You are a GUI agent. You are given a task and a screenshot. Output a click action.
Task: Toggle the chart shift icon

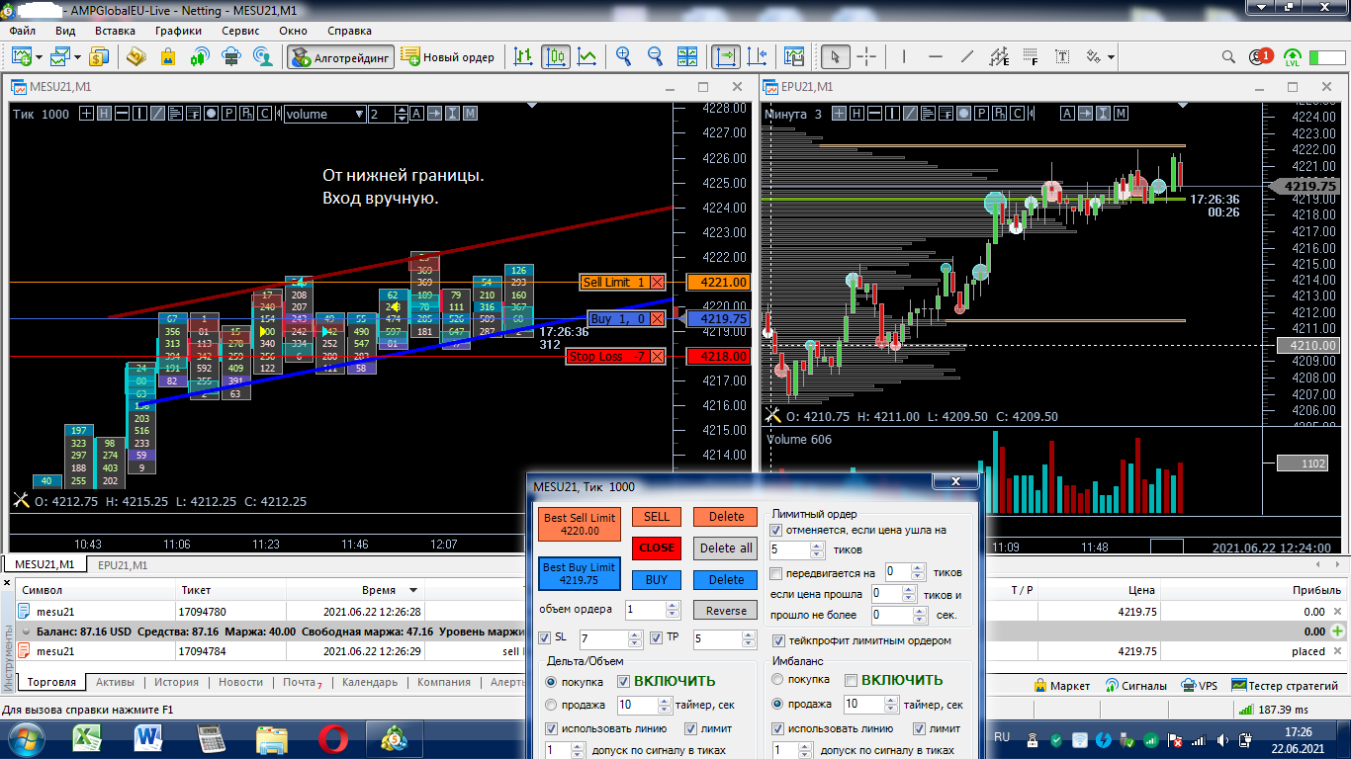pyautogui.click(x=758, y=56)
